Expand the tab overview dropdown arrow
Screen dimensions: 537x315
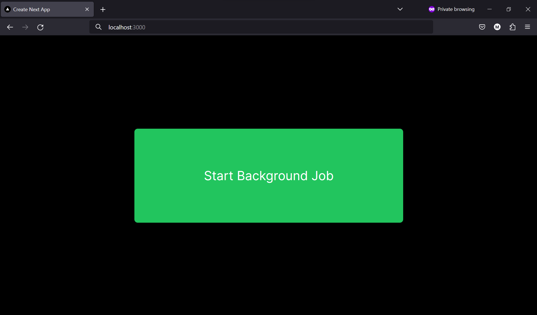point(400,9)
